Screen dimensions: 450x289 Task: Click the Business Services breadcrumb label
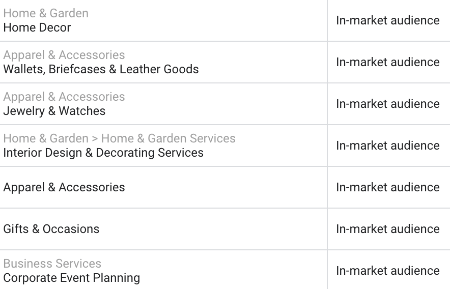click(52, 264)
